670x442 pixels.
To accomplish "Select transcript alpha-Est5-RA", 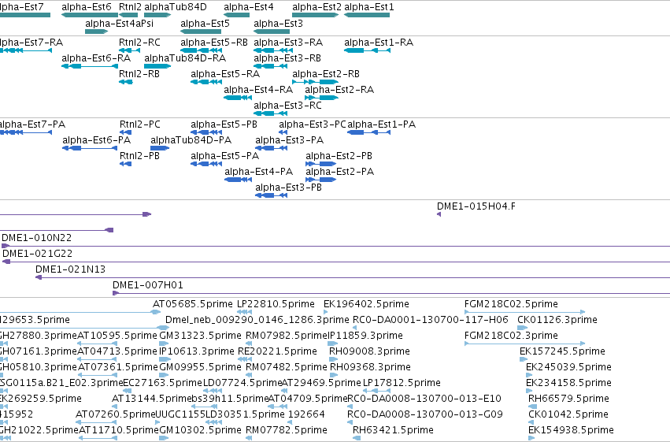I will (206, 82).
